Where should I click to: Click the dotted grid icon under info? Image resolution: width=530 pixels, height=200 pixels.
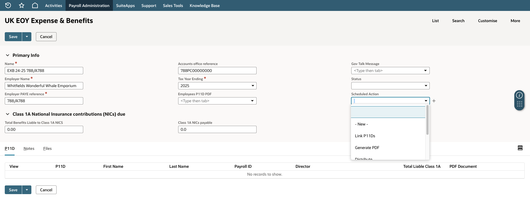(519, 104)
